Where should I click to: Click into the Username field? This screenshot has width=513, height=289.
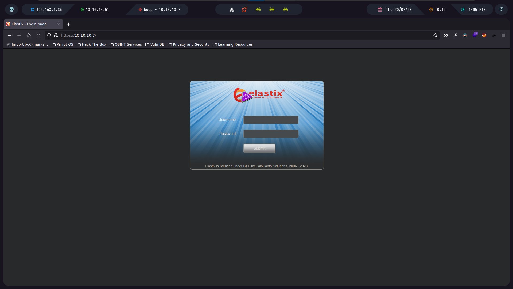271,120
